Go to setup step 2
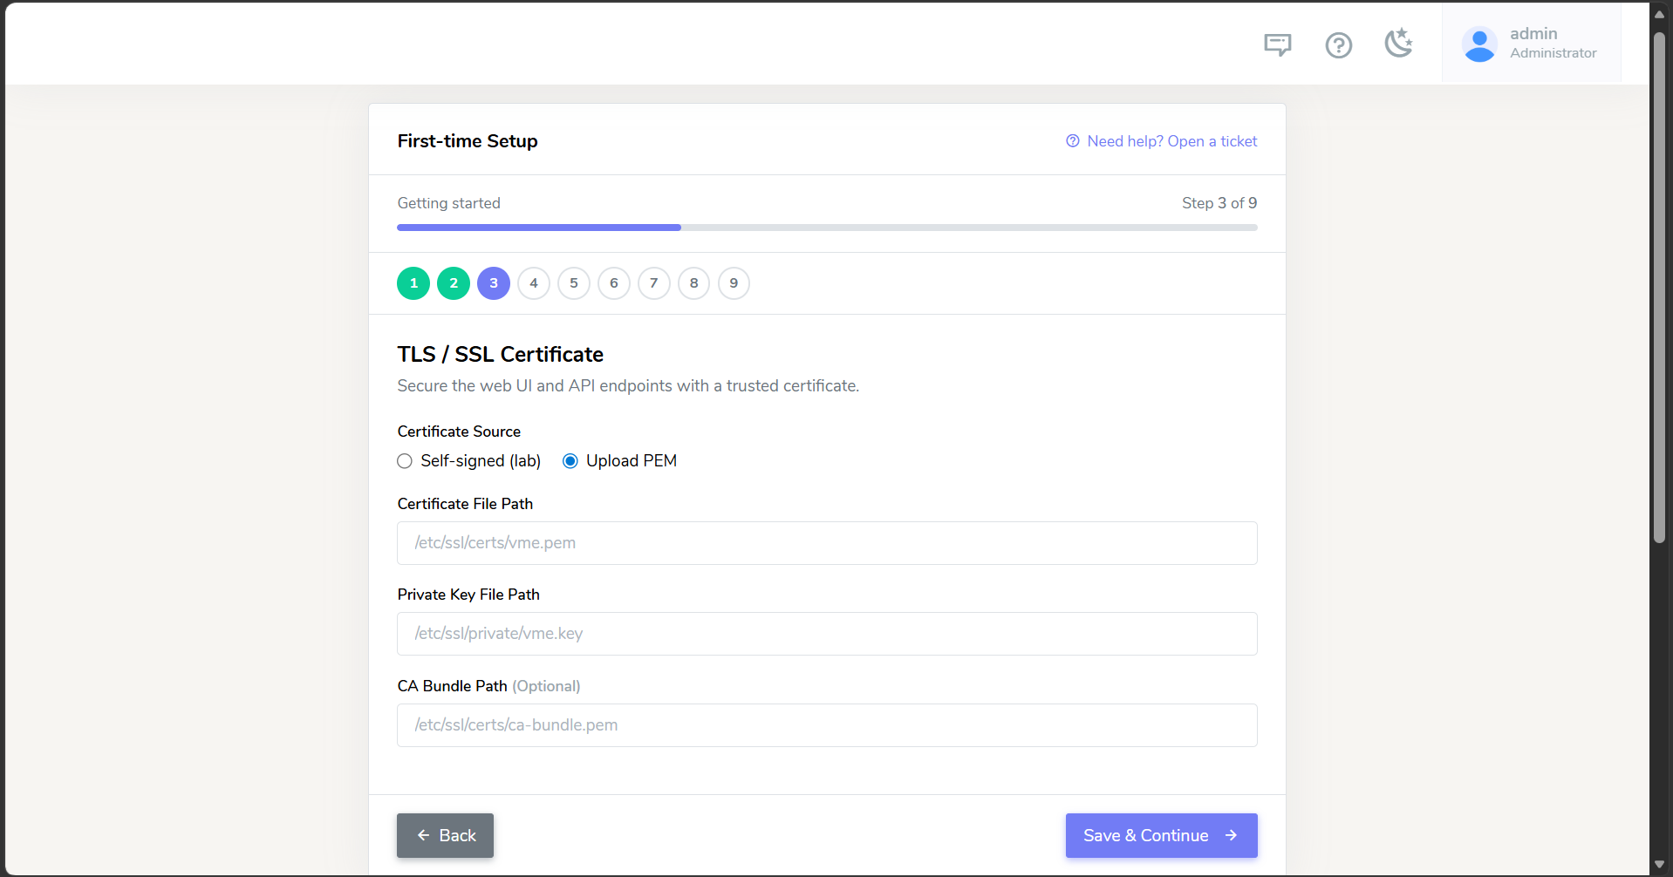 454,283
